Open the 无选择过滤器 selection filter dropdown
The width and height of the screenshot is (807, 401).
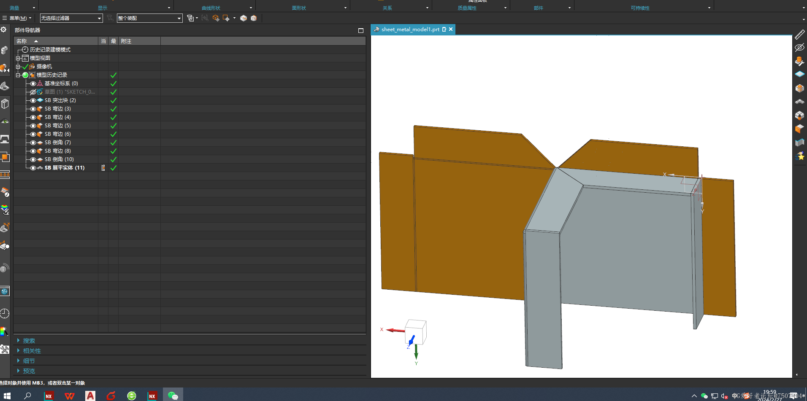(x=71, y=18)
